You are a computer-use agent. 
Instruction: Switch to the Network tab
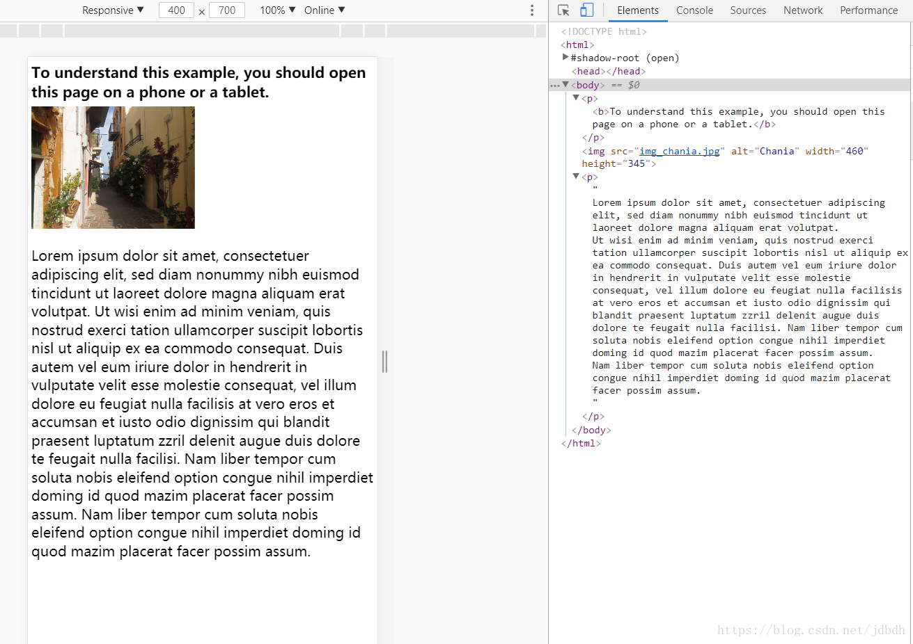pyautogui.click(x=802, y=10)
